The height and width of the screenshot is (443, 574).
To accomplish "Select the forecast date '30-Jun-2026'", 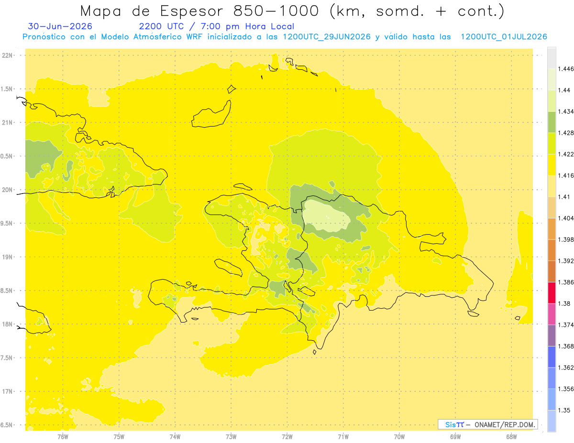I will tap(60, 26).
